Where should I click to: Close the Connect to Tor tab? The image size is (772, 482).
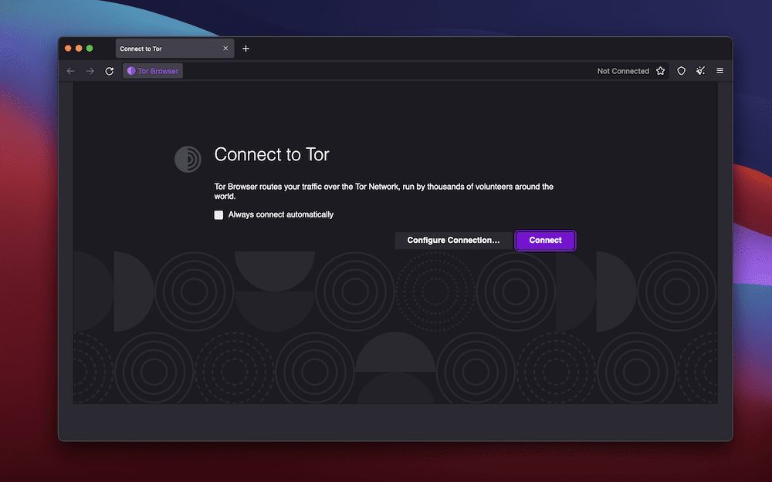(225, 48)
